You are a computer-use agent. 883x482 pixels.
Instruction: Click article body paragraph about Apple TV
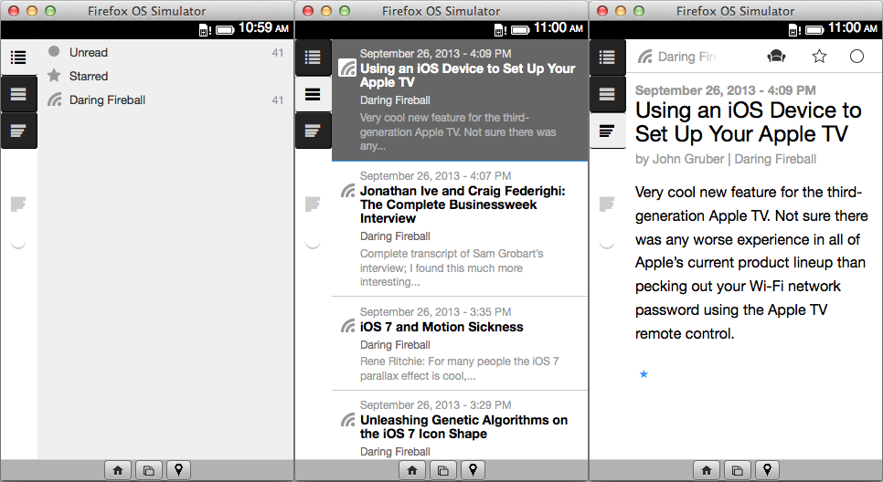(751, 263)
